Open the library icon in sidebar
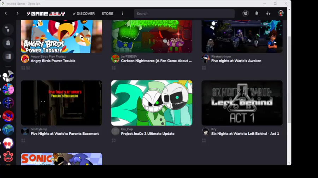Viewport: 318px width, 178px height. click(x=8, y=56)
